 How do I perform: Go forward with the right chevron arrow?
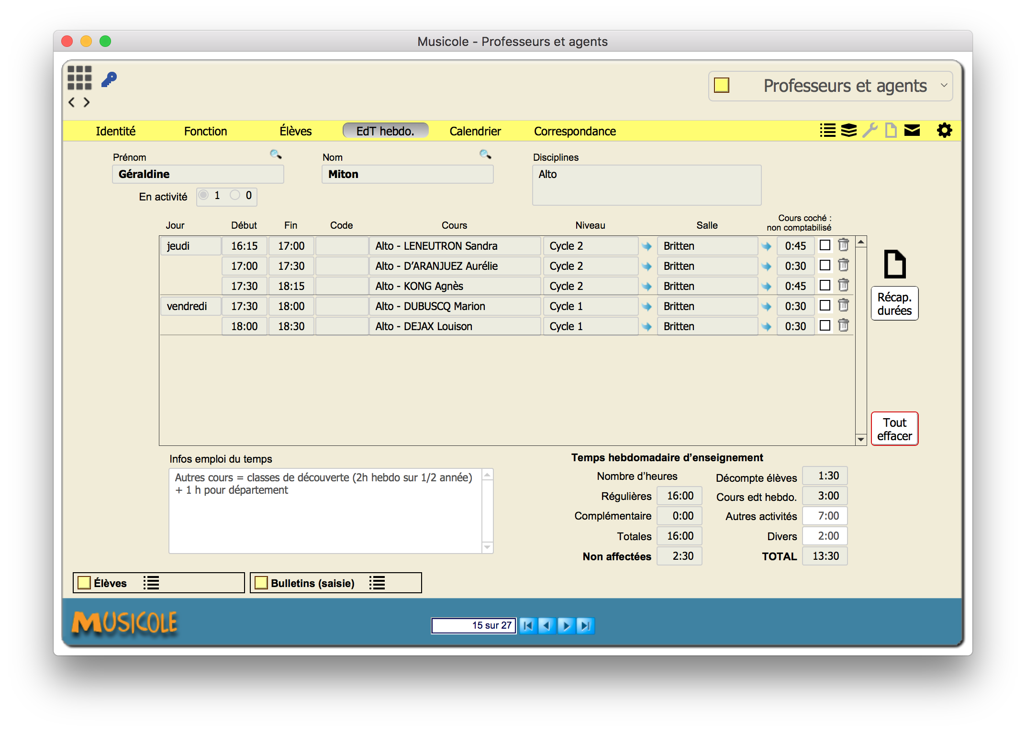pyautogui.click(x=87, y=102)
